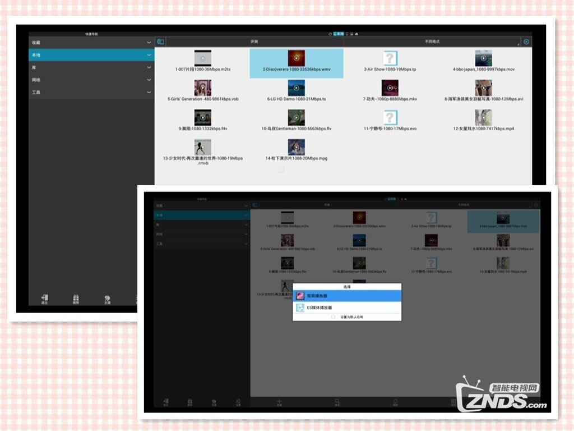Select 6-LG HD Demo ts file, lower window
The height and width of the screenshot is (431, 574).
pyautogui.click(x=359, y=242)
